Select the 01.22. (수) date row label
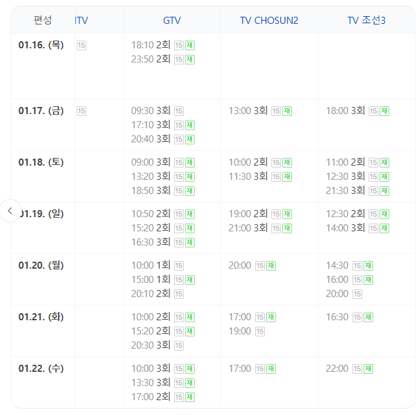The image size is (417, 415). pos(41,369)
